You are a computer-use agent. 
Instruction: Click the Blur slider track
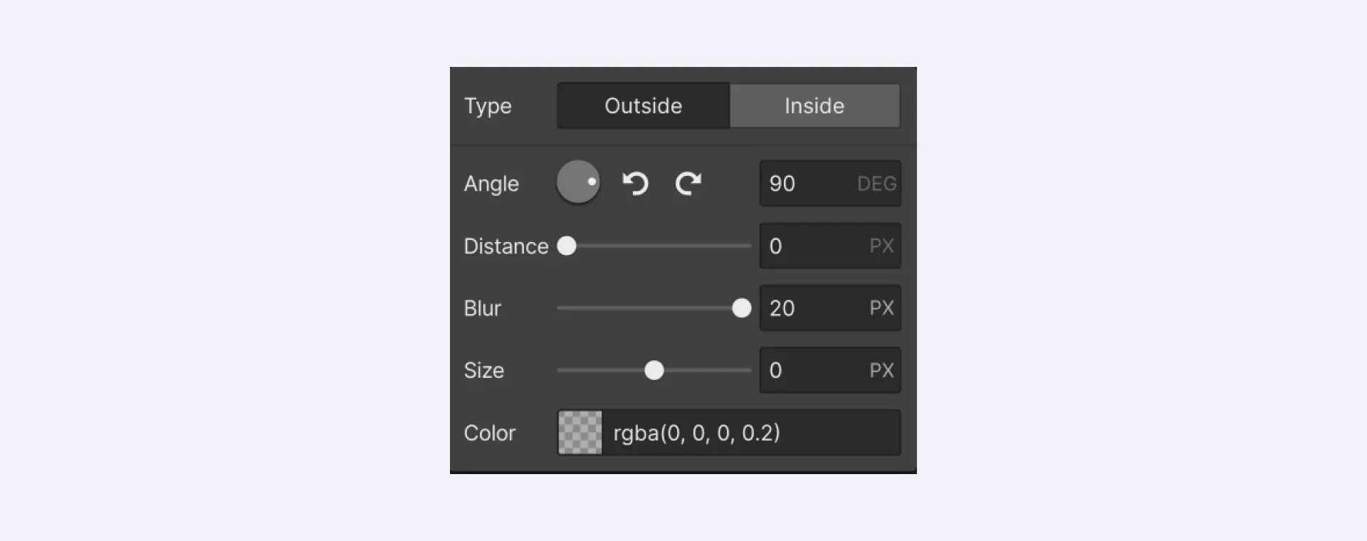(654, 308)
